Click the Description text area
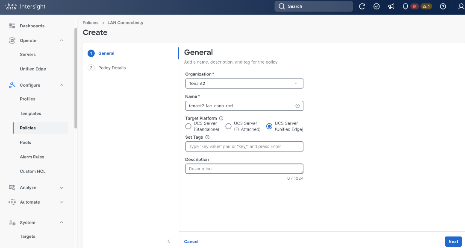 coord(244,169)
